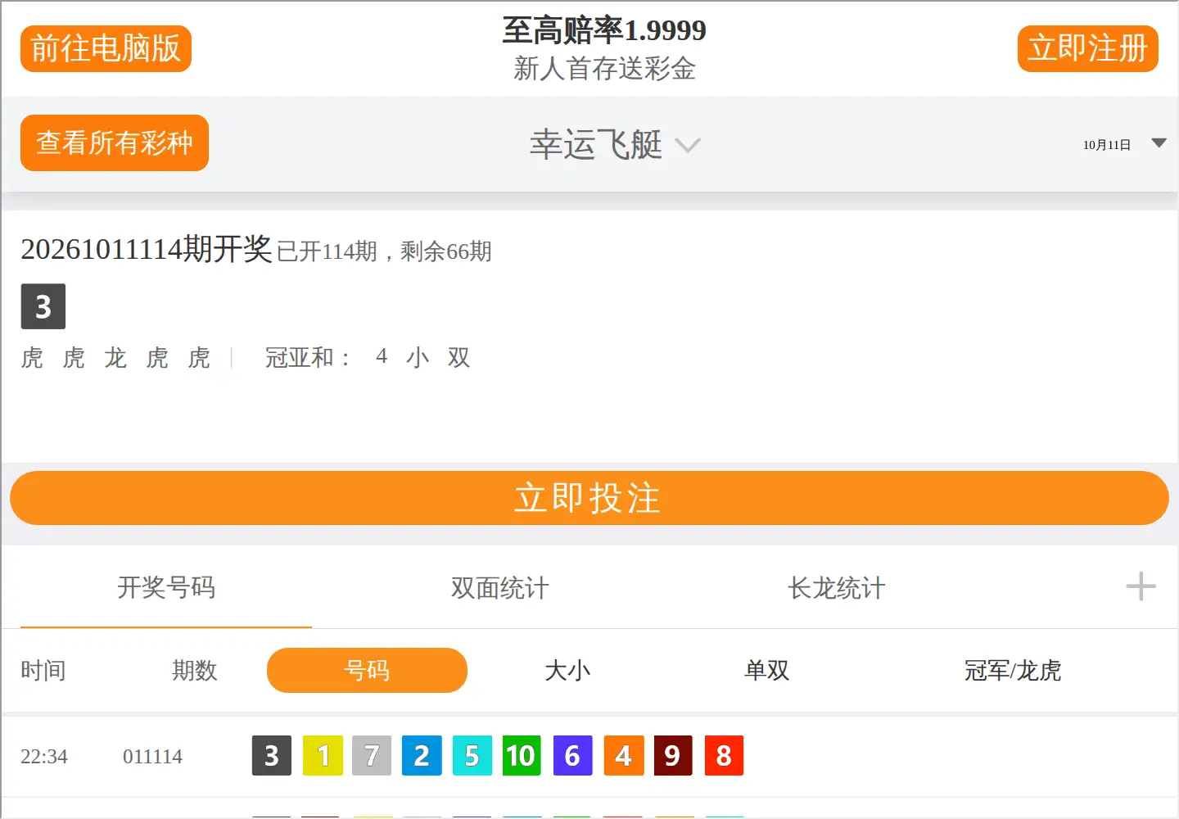This screenshot has height=819, width=1179.
Task: Click the 查看所有彩种 button
Action: pos(115,143)
